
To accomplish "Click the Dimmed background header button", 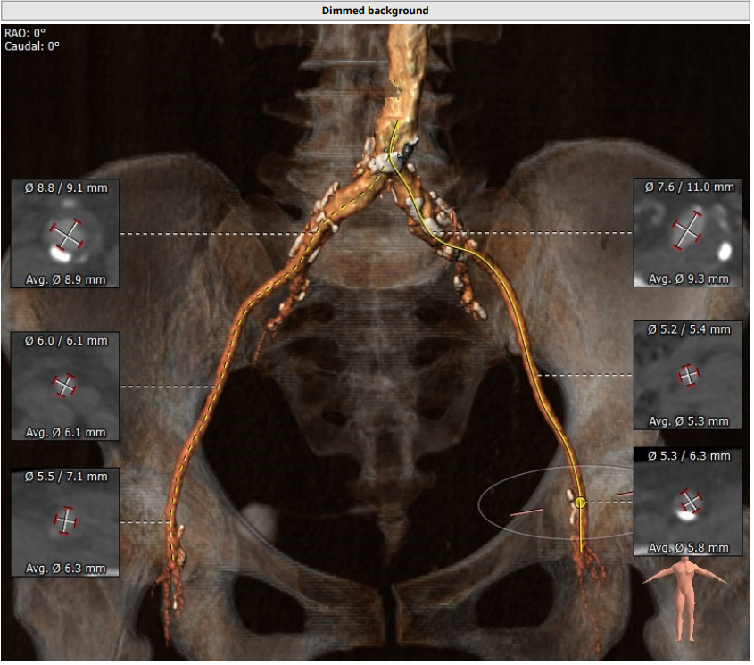I will coord(375,11).
